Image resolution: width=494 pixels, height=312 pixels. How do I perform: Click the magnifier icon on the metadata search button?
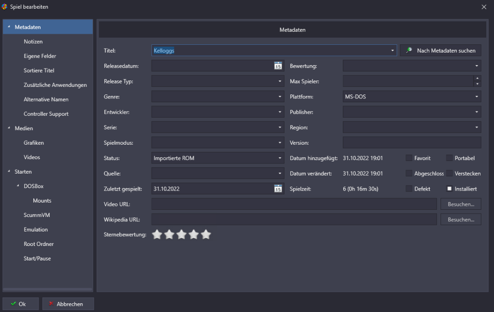click(x=409, y=51)
